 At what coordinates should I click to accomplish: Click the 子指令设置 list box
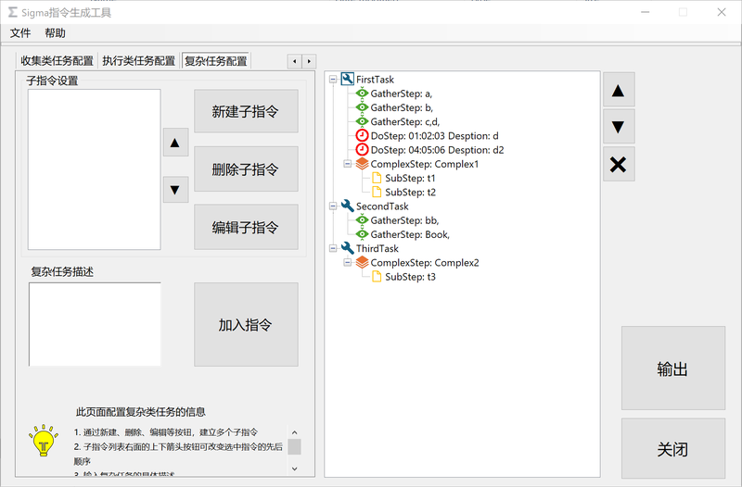click(95, 169)
